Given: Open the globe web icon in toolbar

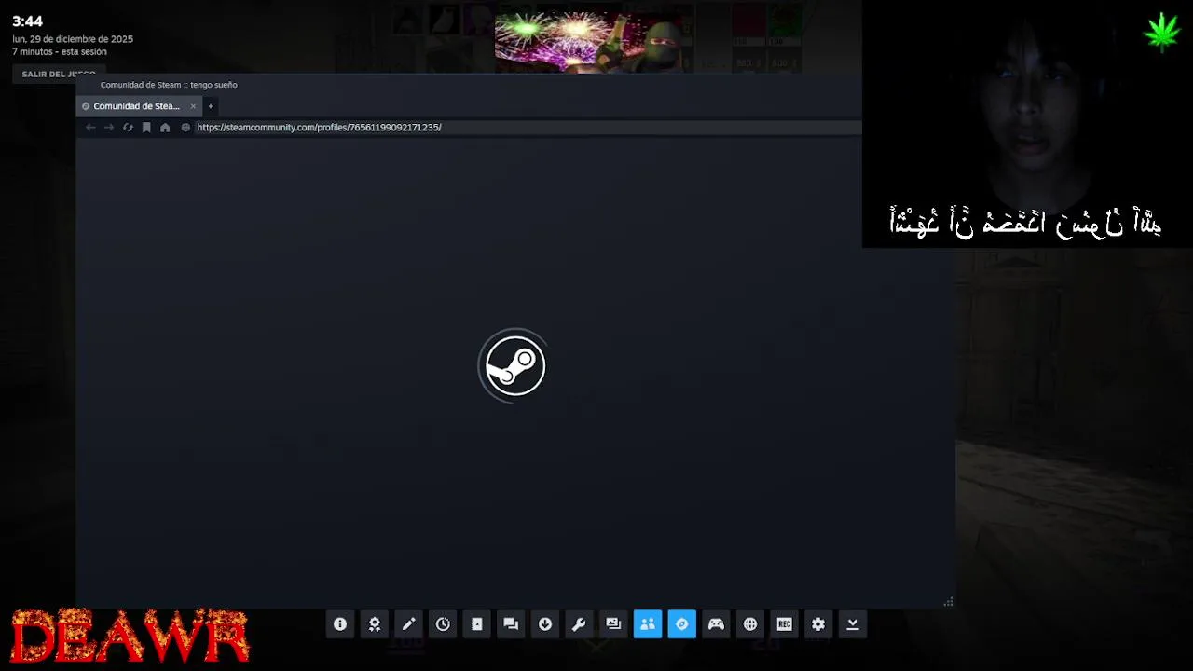Looking at the screenshot, I should (x=750, y=624).
